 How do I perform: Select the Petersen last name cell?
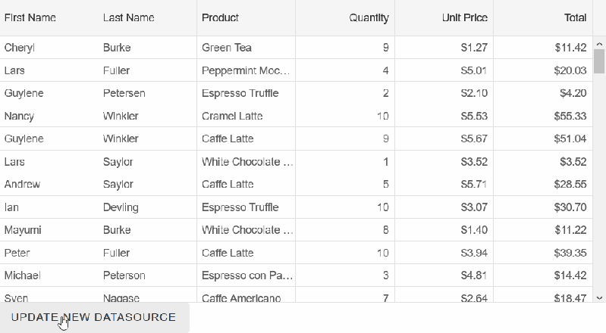pos(124,93)
